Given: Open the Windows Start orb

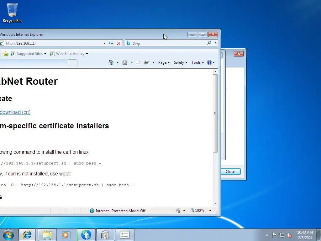Looking at the screenshot, I should (x=8, y=235).
